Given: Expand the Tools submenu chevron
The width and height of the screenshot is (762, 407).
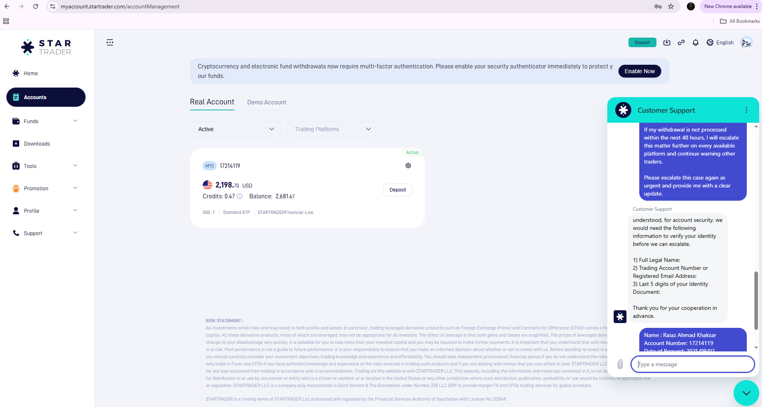Looking at the screenshot, I should [75, 166].
